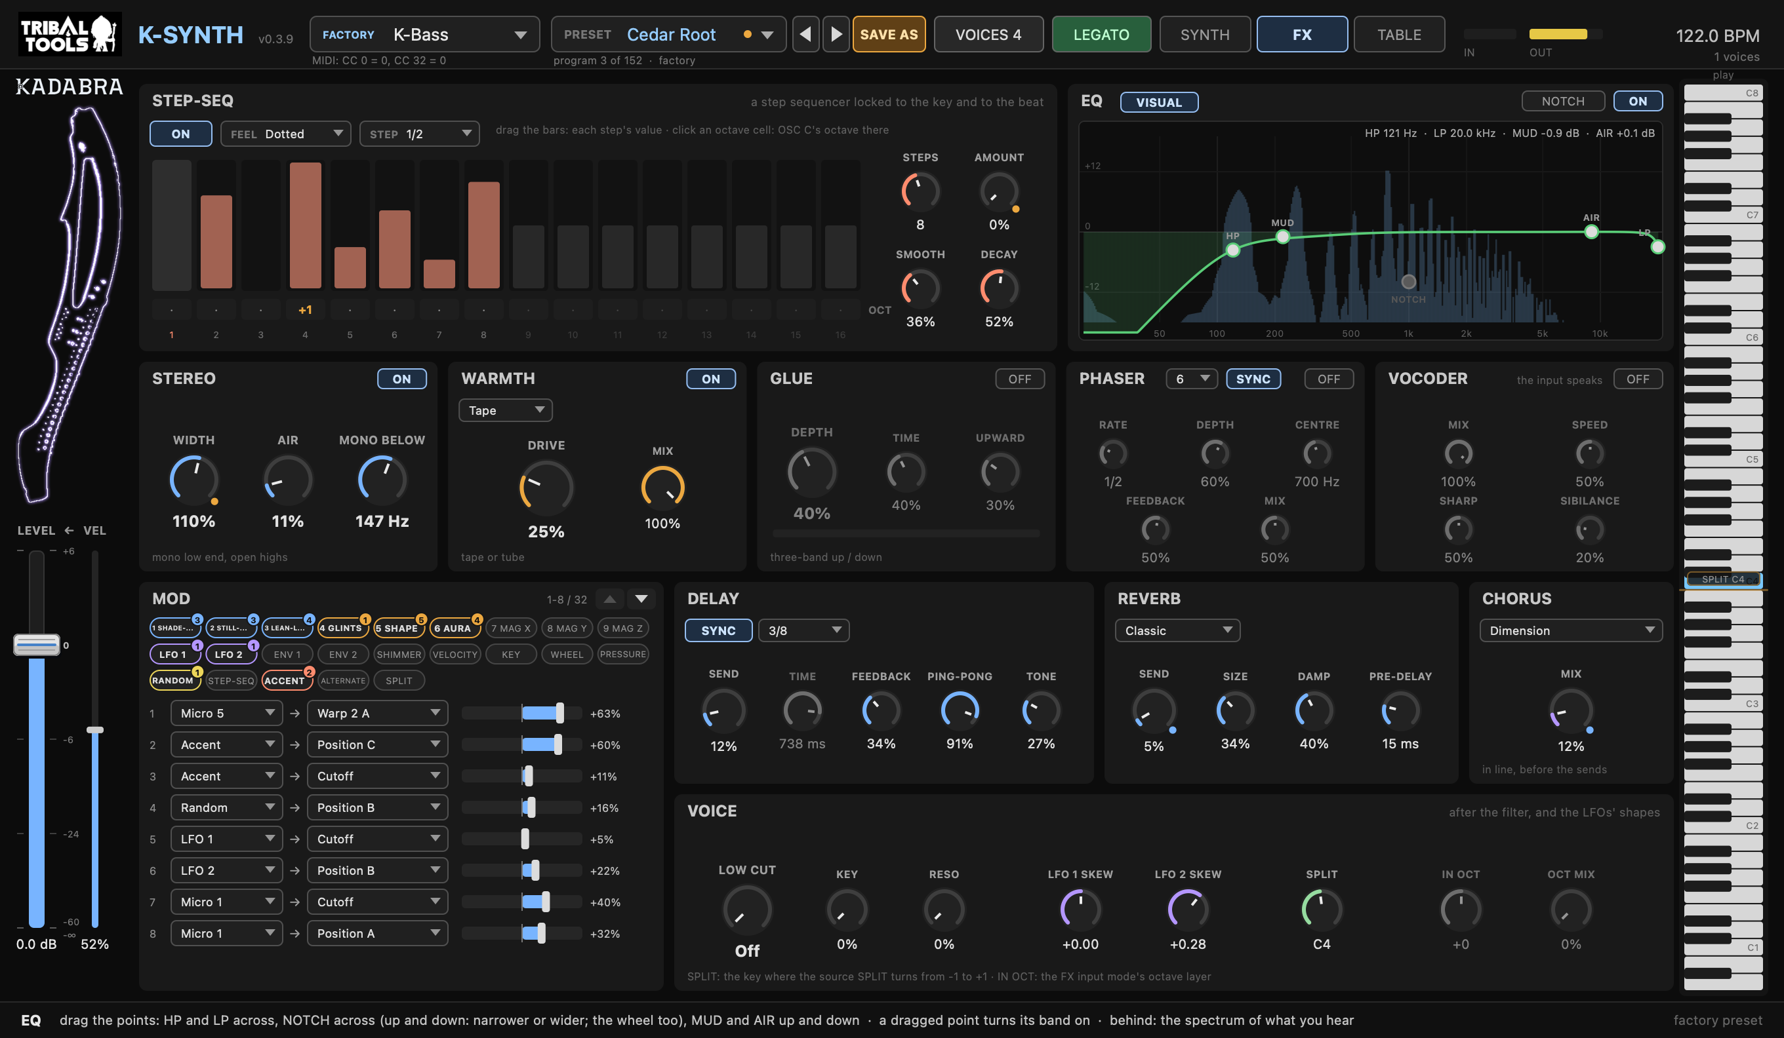Enable the GLUE effect
1784x1038 pixels.
coord(1019,379)
